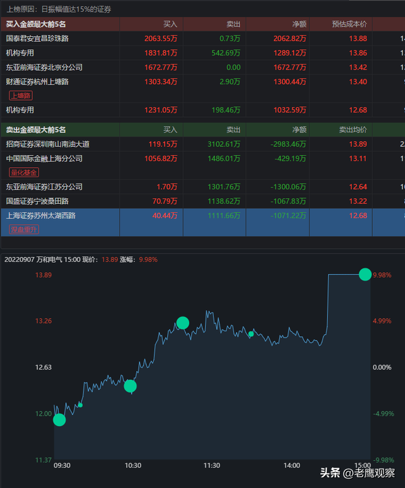The width and height of the screenshot is (405, 488).
Task: Select 财通证券杭州上塘路 broker name
Action: [37, 82]
